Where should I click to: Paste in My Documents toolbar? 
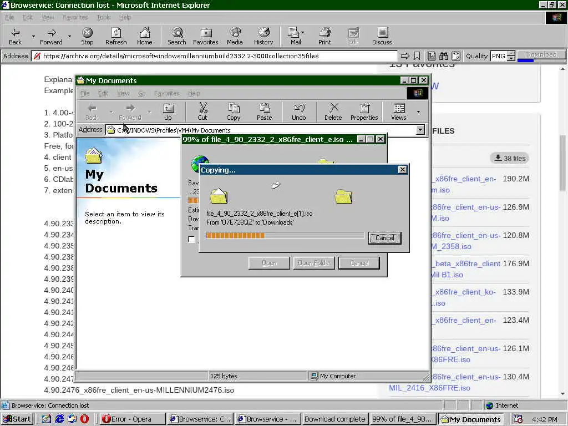click(x=265, y=112)
